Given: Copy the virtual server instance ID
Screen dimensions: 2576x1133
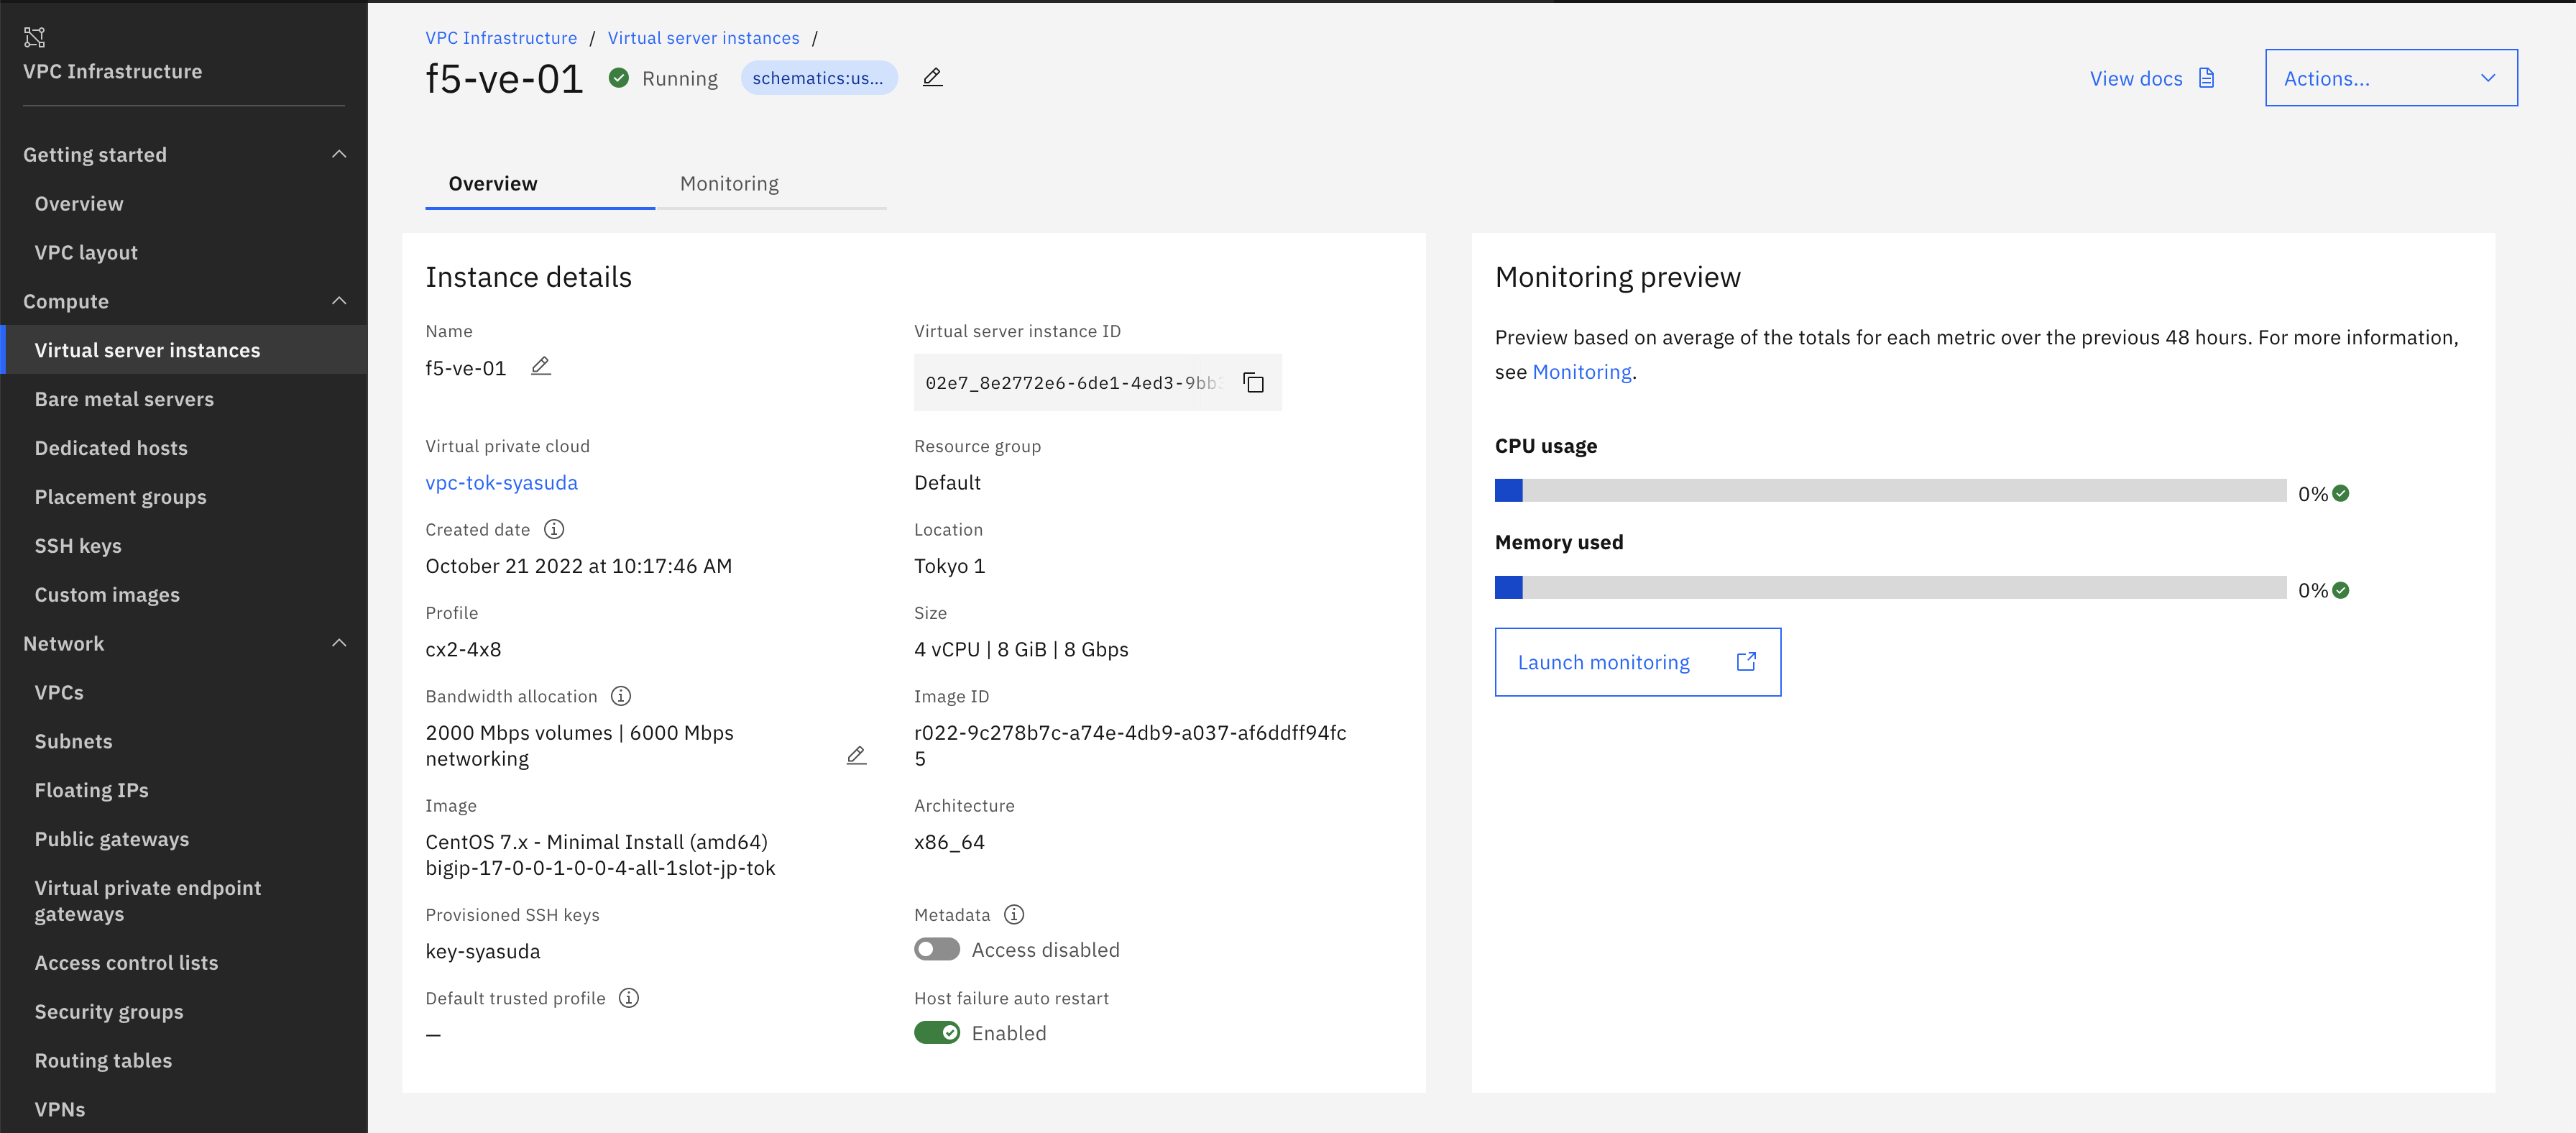Looking at the screenshot, I should point(1253,383).
